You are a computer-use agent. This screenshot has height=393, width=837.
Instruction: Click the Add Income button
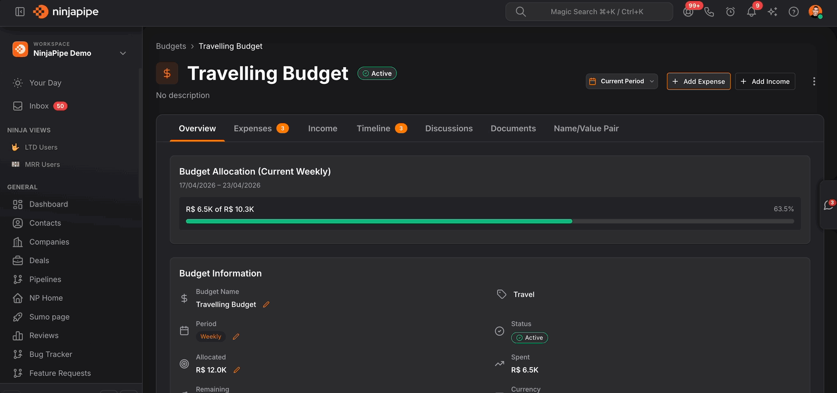click(765, 82)
